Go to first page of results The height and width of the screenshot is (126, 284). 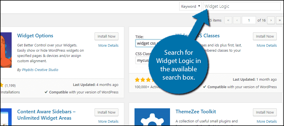[x=228, y=20]
